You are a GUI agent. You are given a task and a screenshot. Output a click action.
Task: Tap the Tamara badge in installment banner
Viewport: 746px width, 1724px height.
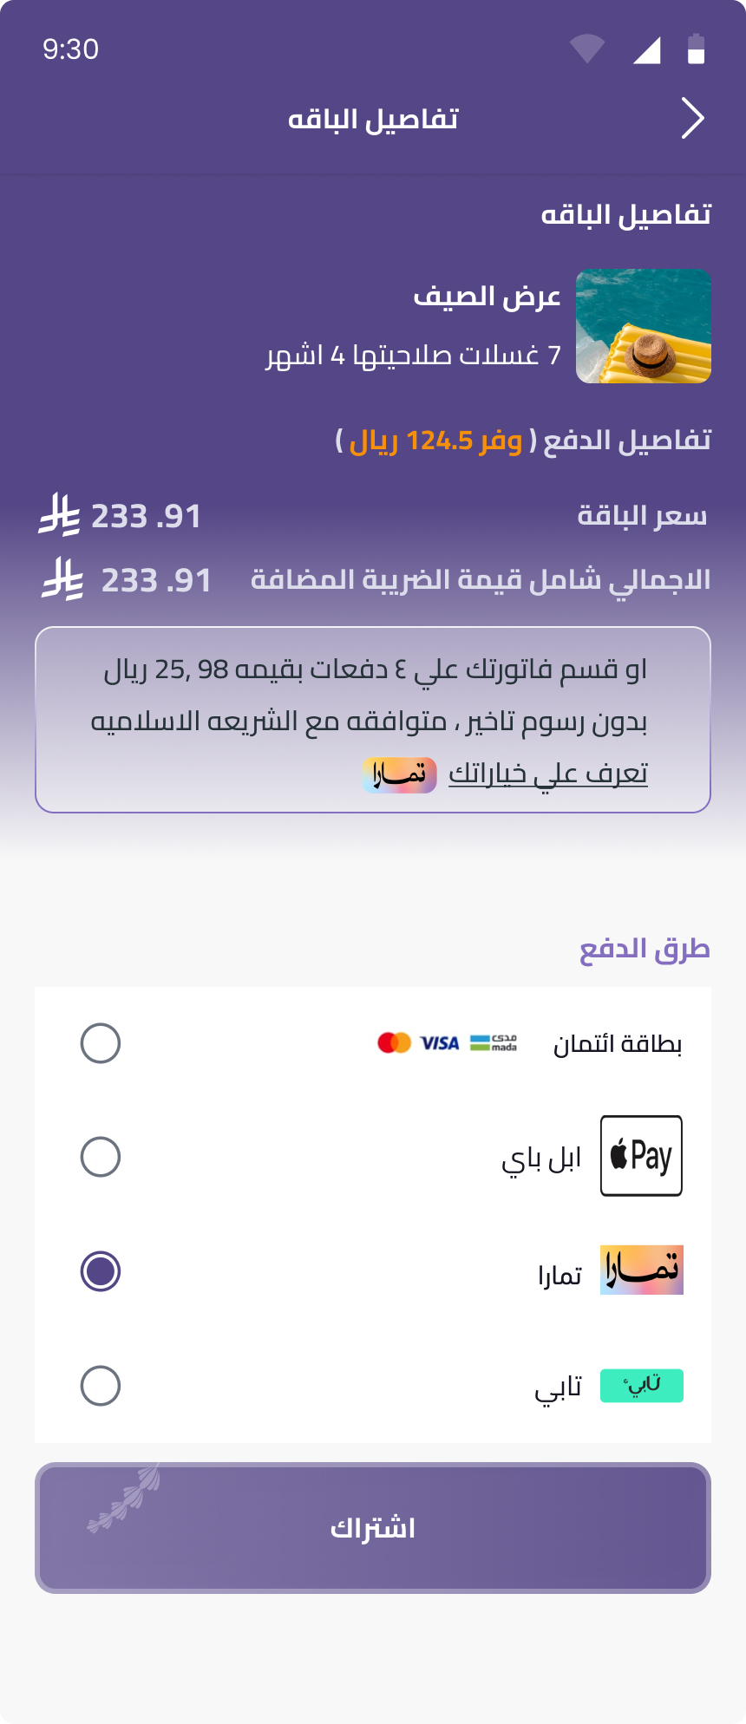399,774
